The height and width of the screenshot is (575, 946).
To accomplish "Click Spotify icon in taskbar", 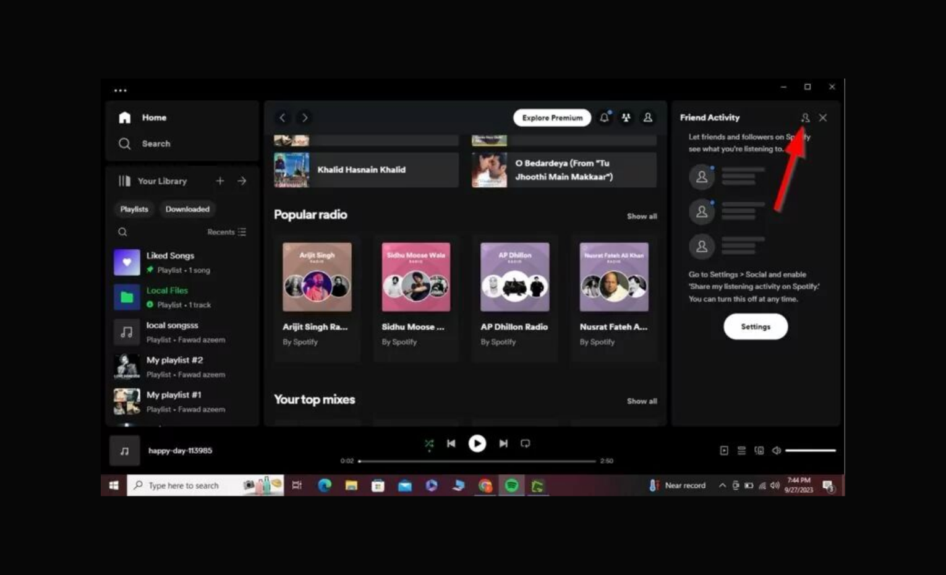I will pyautogui.click(x=511, y=485).
